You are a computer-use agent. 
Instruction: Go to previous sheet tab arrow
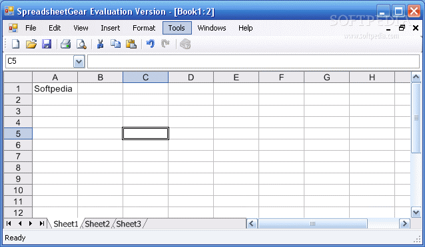[20, 224]
